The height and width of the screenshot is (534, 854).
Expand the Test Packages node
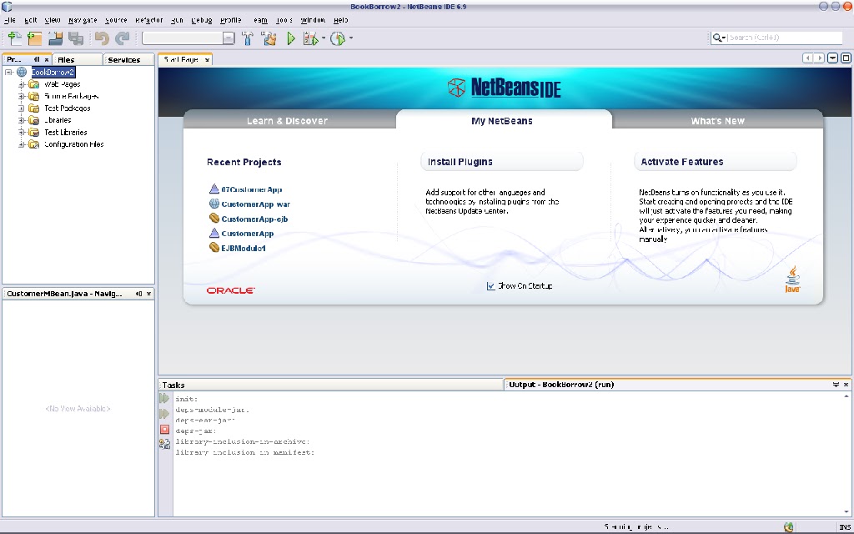21,108
